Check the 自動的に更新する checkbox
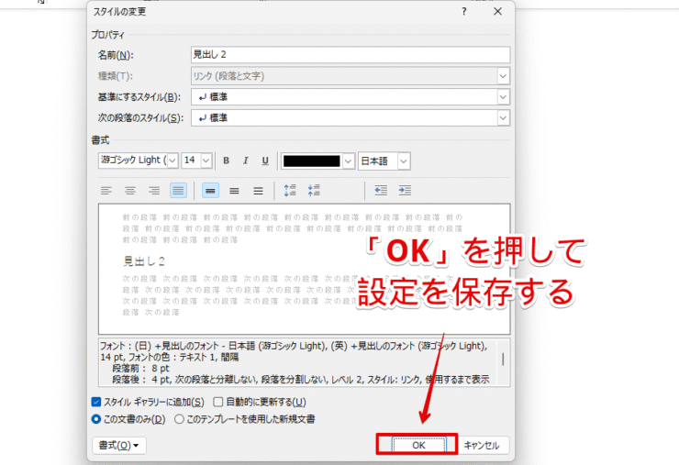679x465 pixels. [x=218, y=402]
